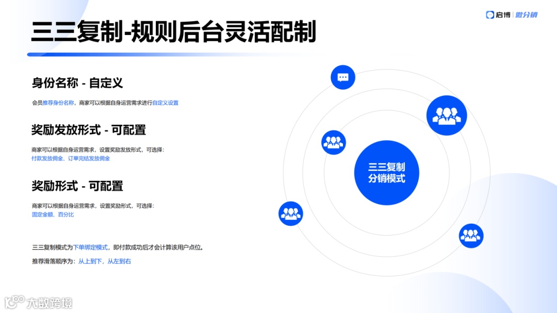Click the blue text 订单完结发放佣金
557x313 pixels.
[89, 158]
